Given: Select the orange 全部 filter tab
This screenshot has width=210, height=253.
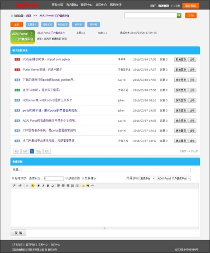Looking at the screenshot, I should click(x=17, y=25).
